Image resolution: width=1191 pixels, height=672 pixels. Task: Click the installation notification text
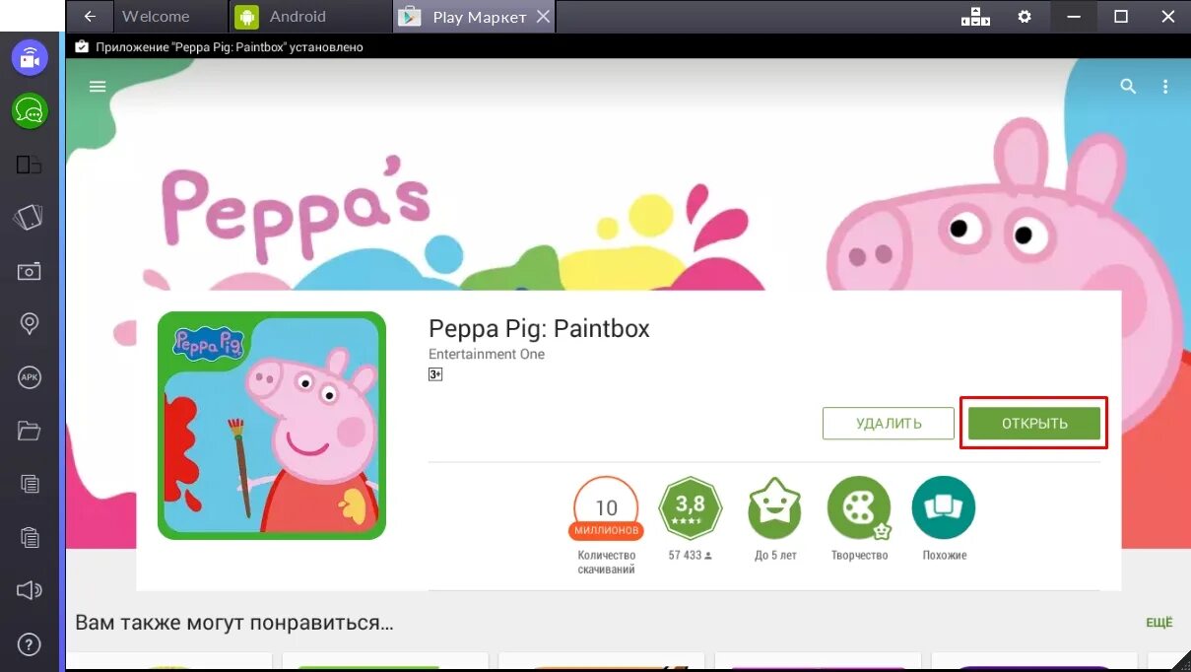(230, 46)
